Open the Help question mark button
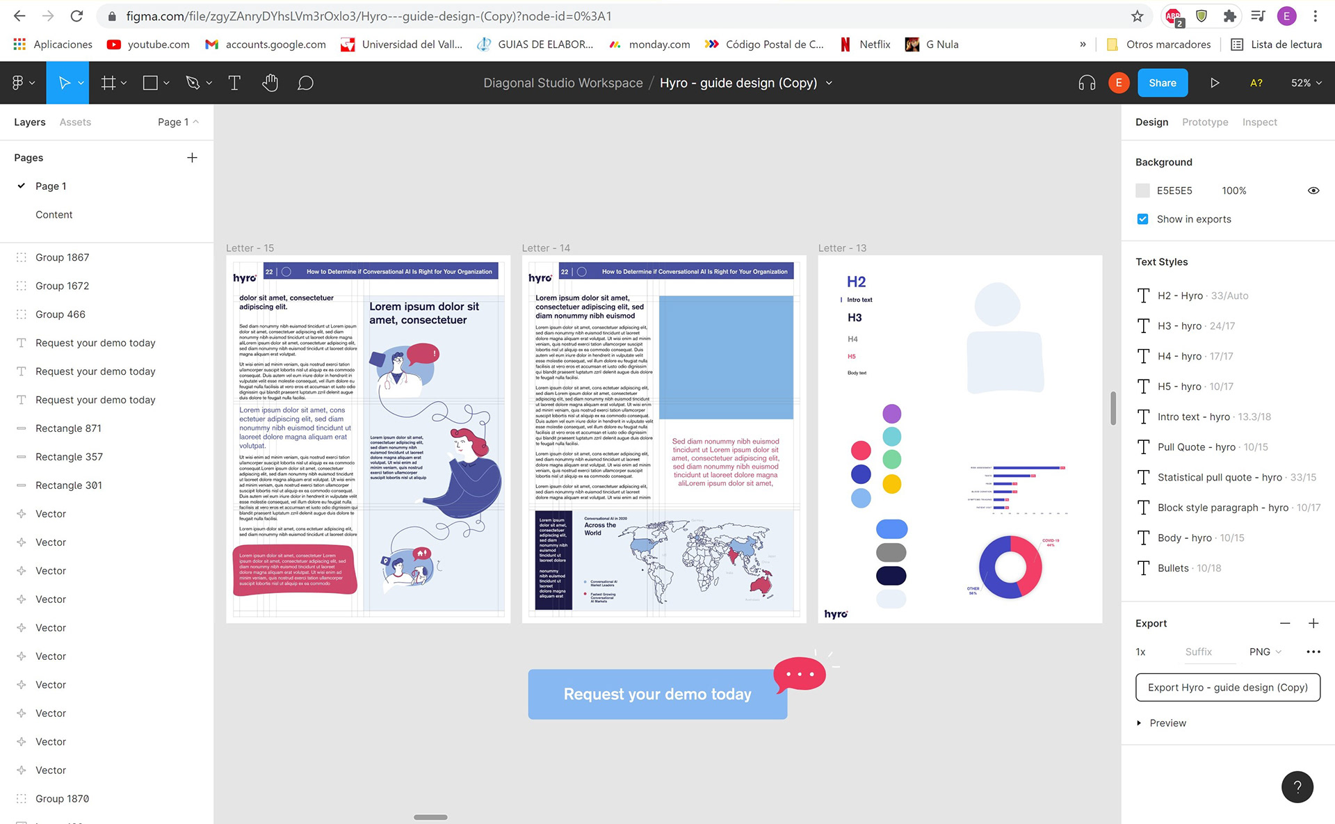 [x=1297, y=786]
